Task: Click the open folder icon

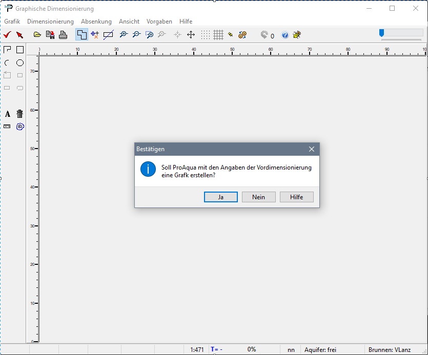Action: (x=37, y=35)
